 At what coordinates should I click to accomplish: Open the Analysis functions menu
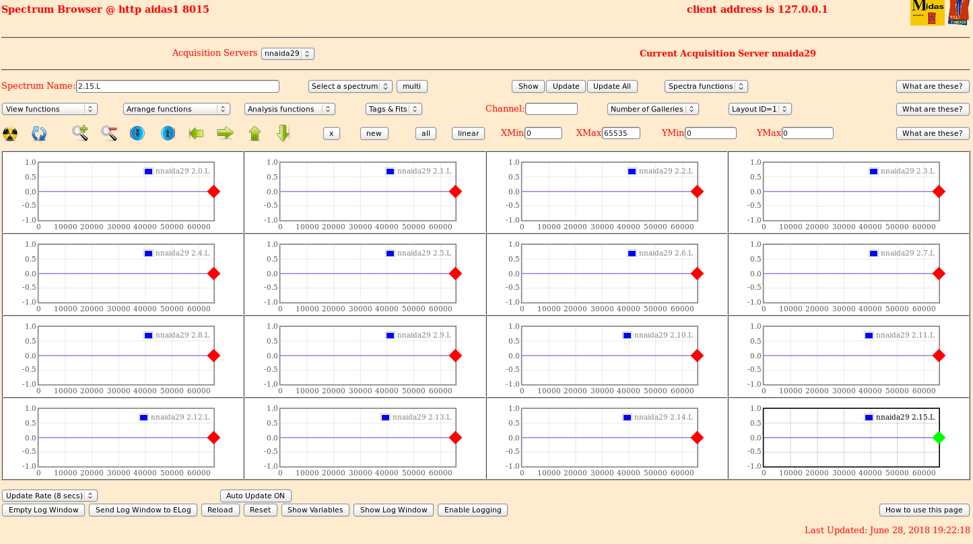coord(290,109)
